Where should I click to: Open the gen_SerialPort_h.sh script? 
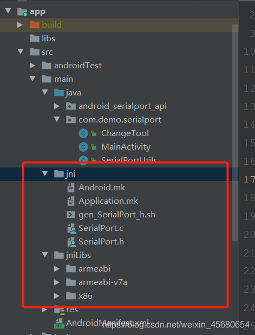(117, 215)
